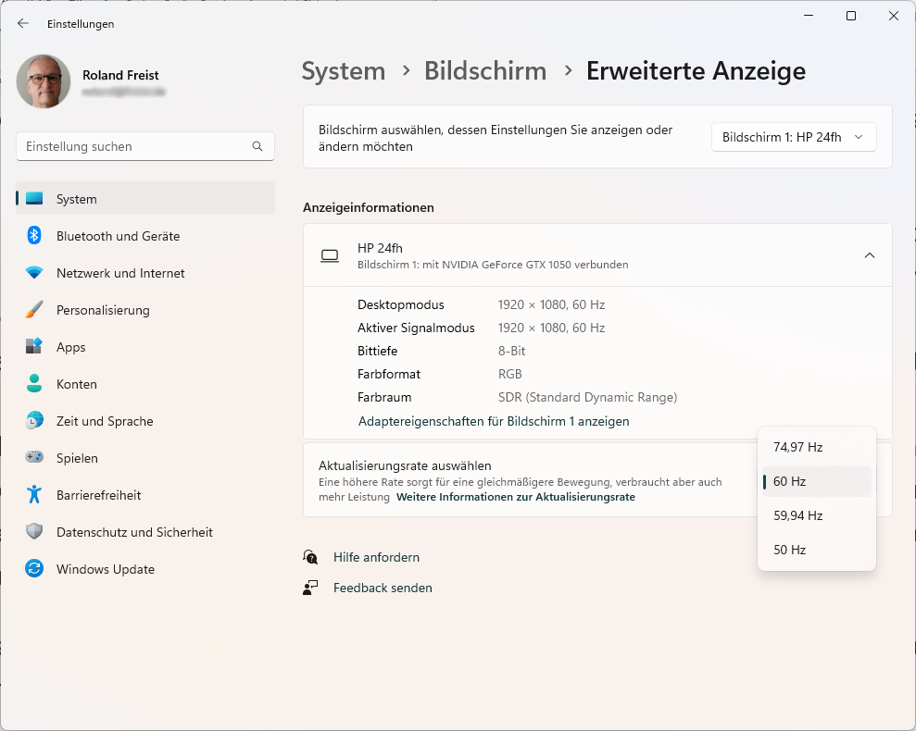Click the Personalisierung paintbrush icon
The height and width of the screenshot is (731, 916).
tap(34, 310)
